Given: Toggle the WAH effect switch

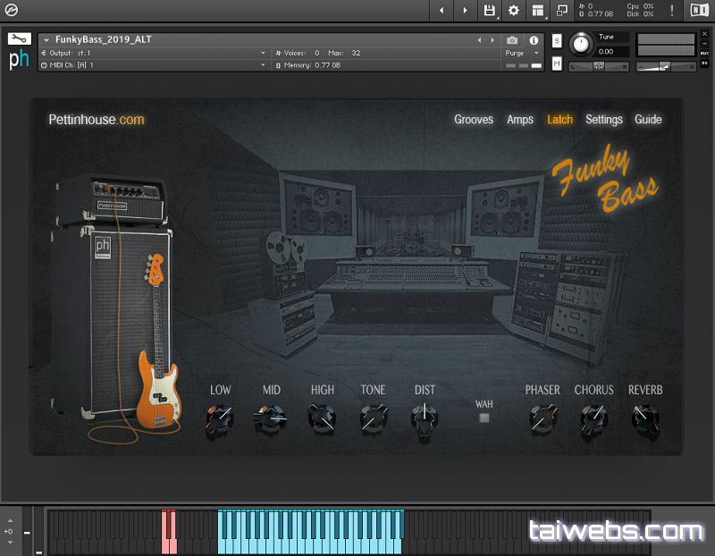Looking at the screenshot, I should [484, 417].
